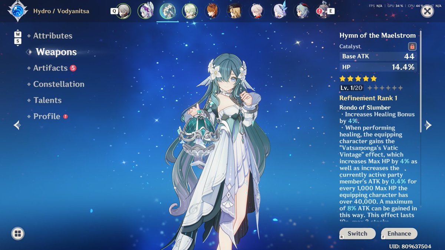The height and width of the screenshot is (250, 445).
Task: Open the Weapons menu
Action: [56, 52]
